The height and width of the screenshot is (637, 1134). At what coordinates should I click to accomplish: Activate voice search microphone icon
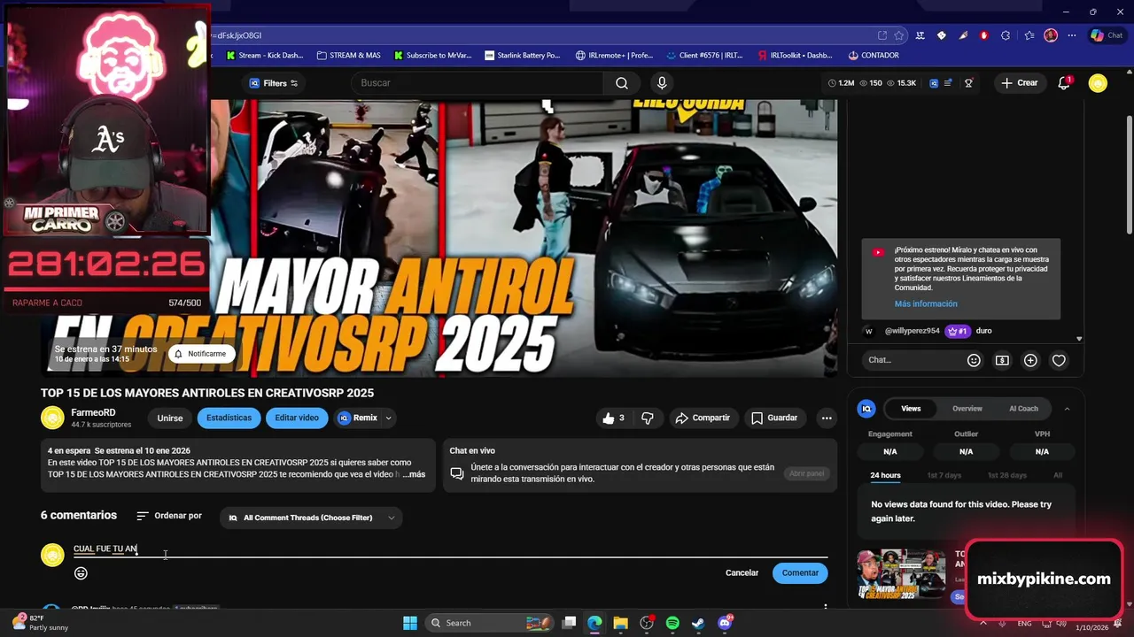661,83
